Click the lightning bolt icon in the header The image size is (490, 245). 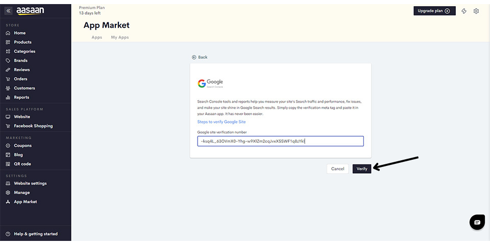tap(464, 11)
